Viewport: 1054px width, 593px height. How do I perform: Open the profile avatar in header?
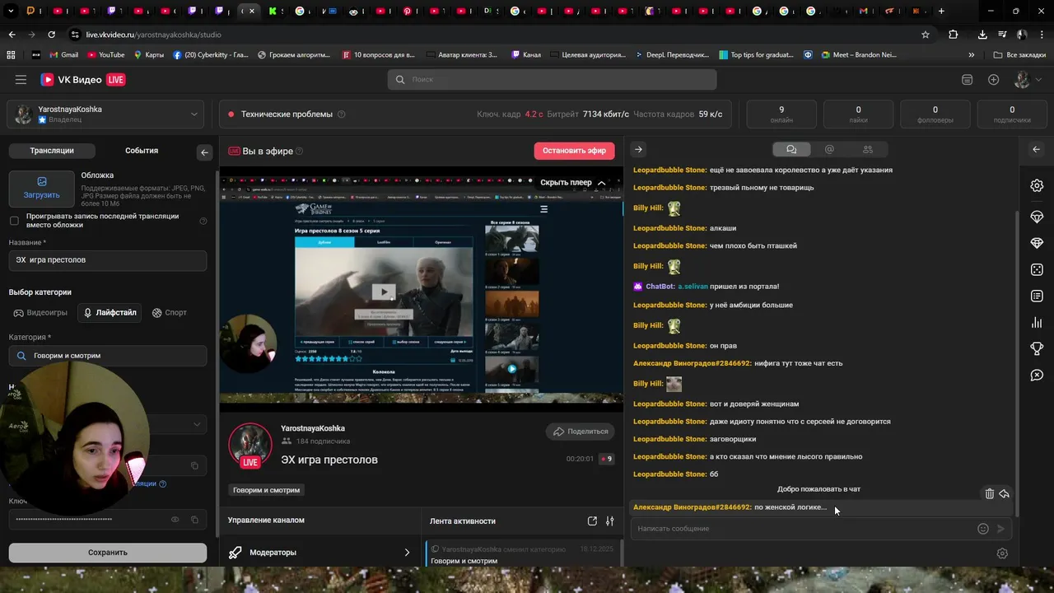tap(1022, 80)
